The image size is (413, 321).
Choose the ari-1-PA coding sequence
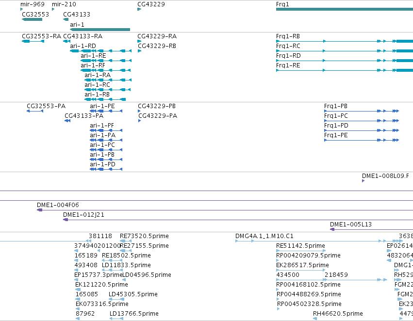point(106,140)
